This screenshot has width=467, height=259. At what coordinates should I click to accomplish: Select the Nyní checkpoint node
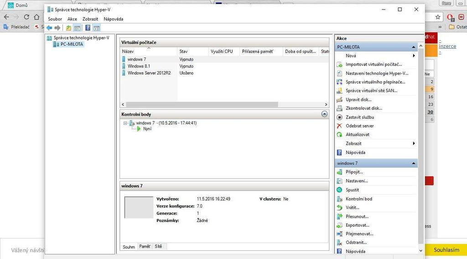point(147,129)
